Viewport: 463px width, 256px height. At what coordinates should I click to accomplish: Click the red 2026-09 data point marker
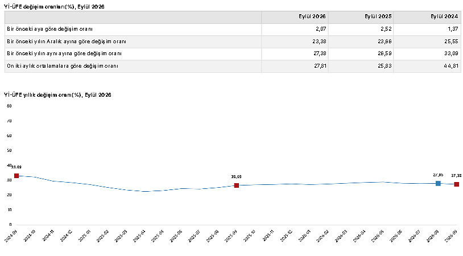coord(457,184)
